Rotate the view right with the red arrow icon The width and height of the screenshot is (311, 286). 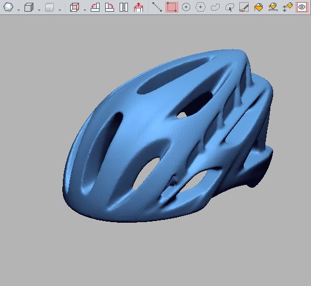tap(110, 7)
